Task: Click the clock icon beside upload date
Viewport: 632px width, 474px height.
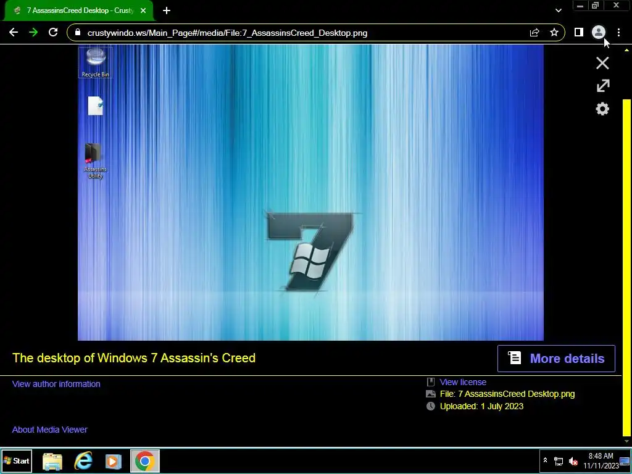Action: point(431,406)
